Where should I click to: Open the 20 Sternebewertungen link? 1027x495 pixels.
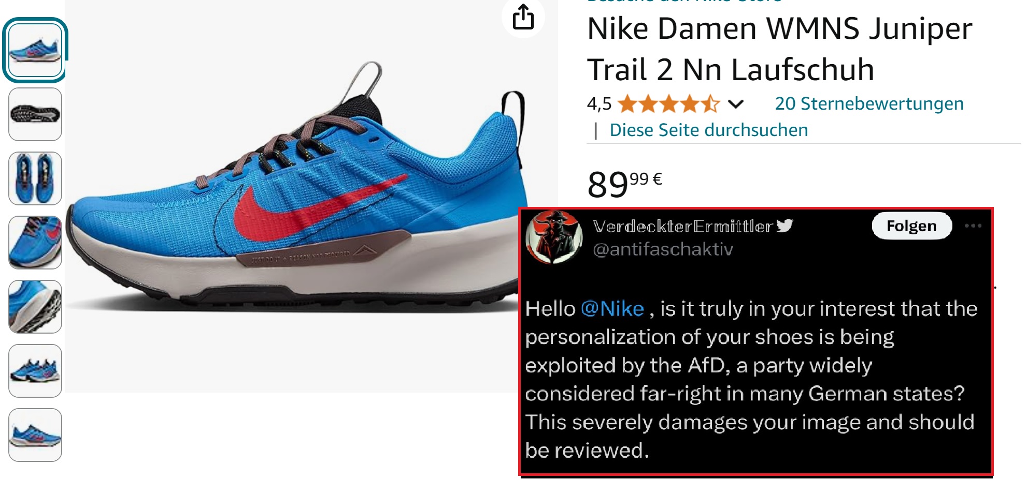coord(869,103)
